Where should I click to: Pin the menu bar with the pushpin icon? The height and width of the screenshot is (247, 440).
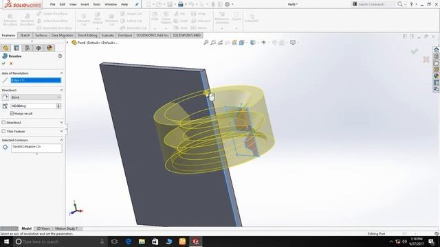pos(137,4)
